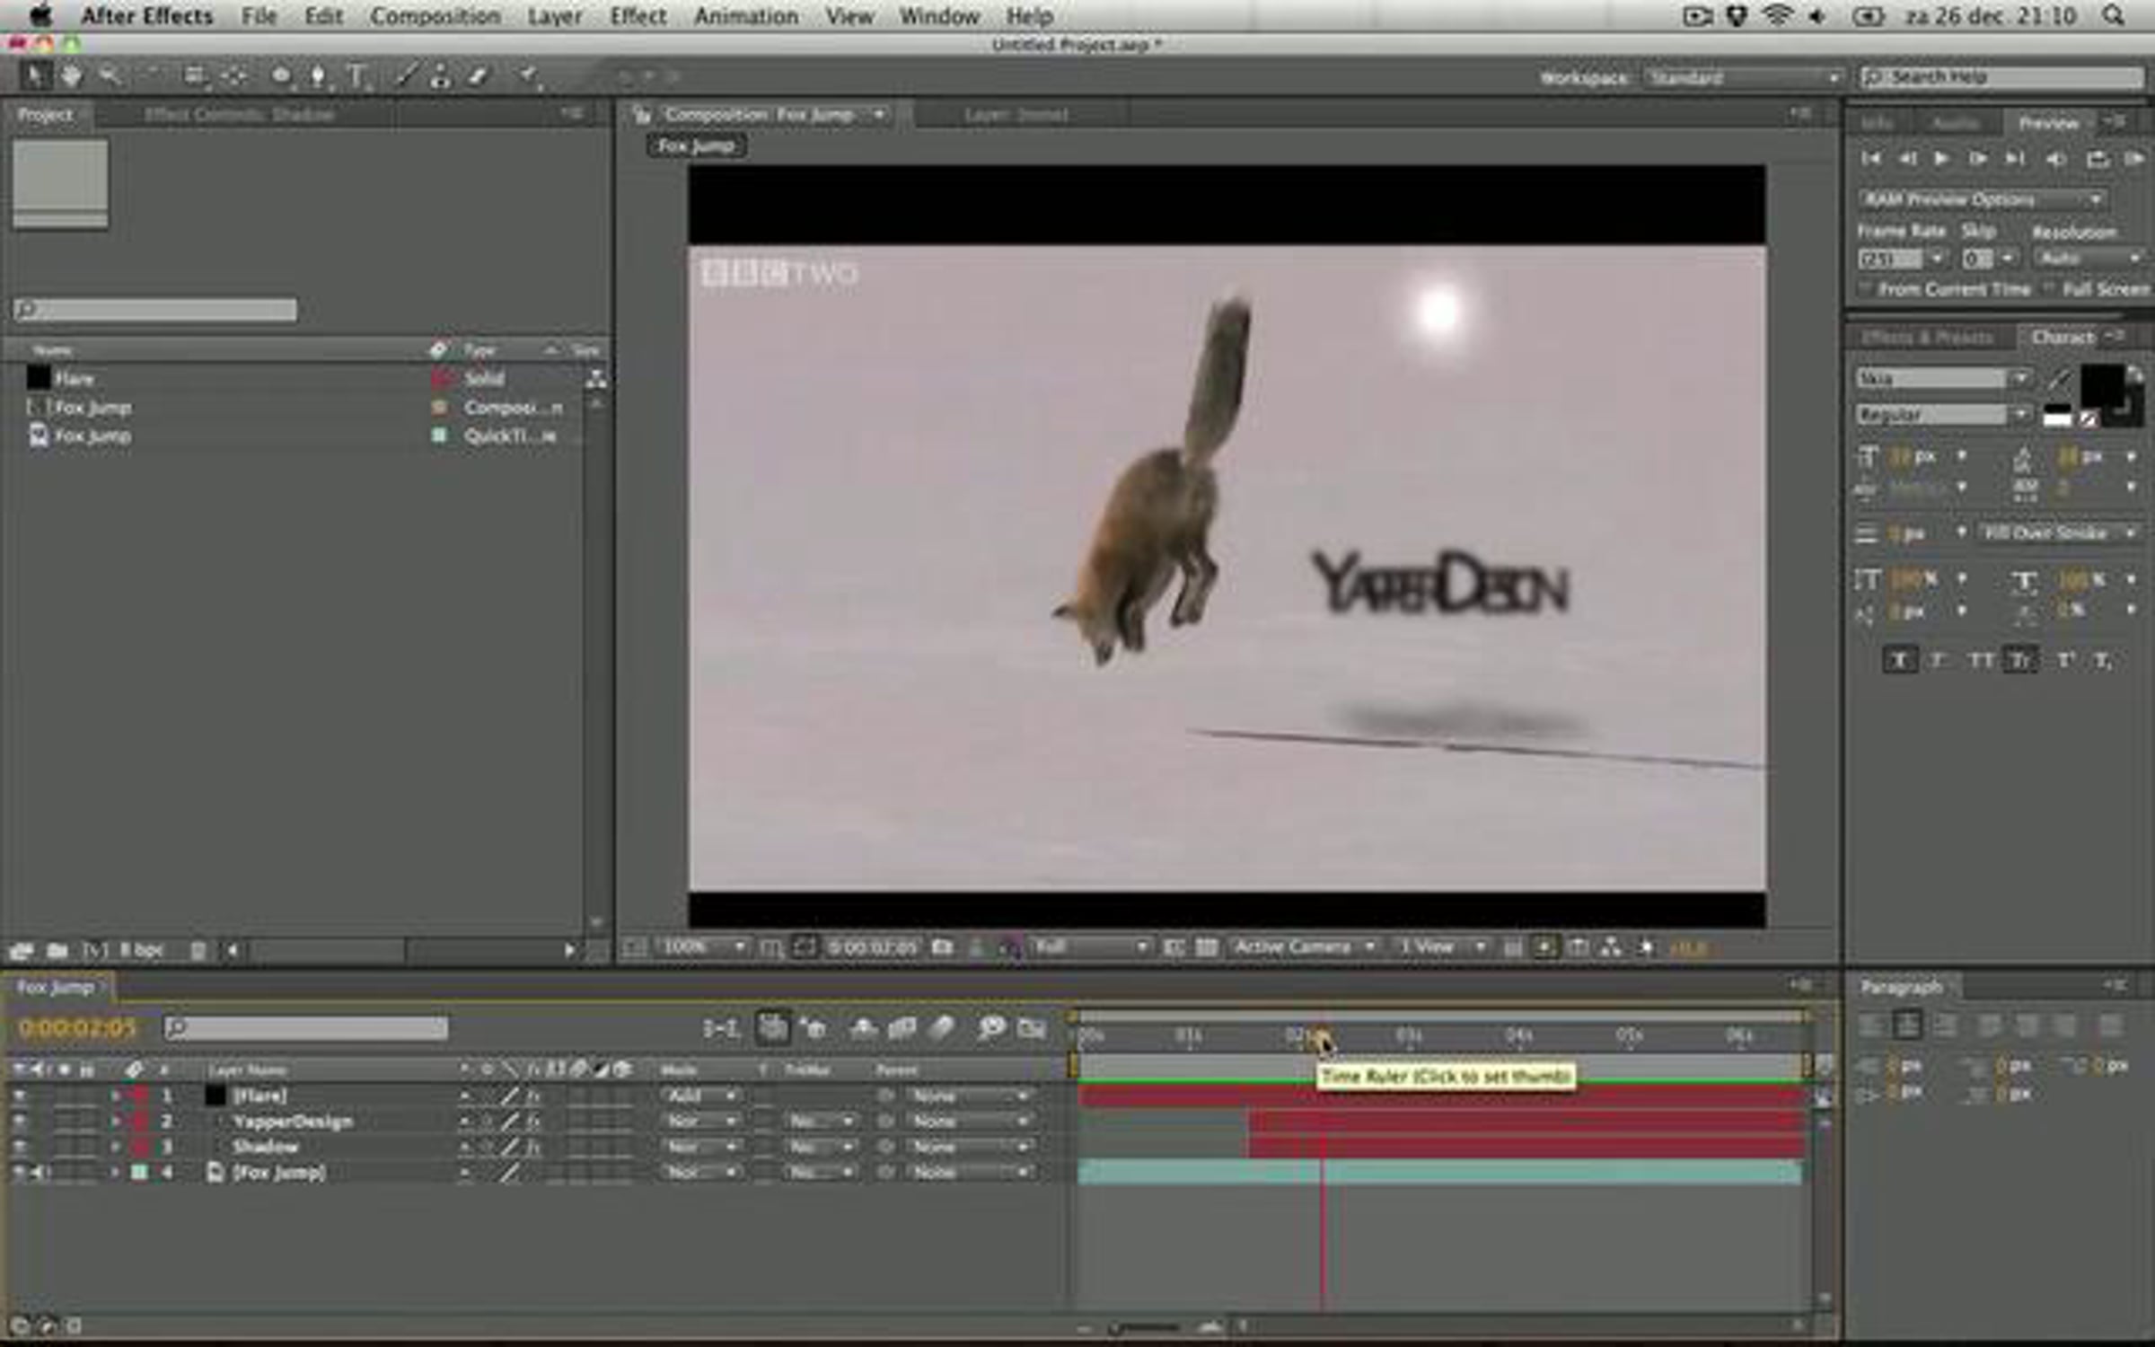Open the viewer resolution Full dropdown
This screenshot has height=1347, width=2155.
pyautogui.click(x=1090, y=946)
